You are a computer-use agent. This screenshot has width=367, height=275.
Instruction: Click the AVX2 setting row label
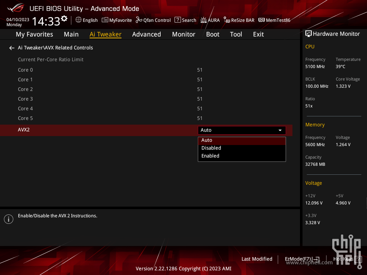tap(24, 130)
